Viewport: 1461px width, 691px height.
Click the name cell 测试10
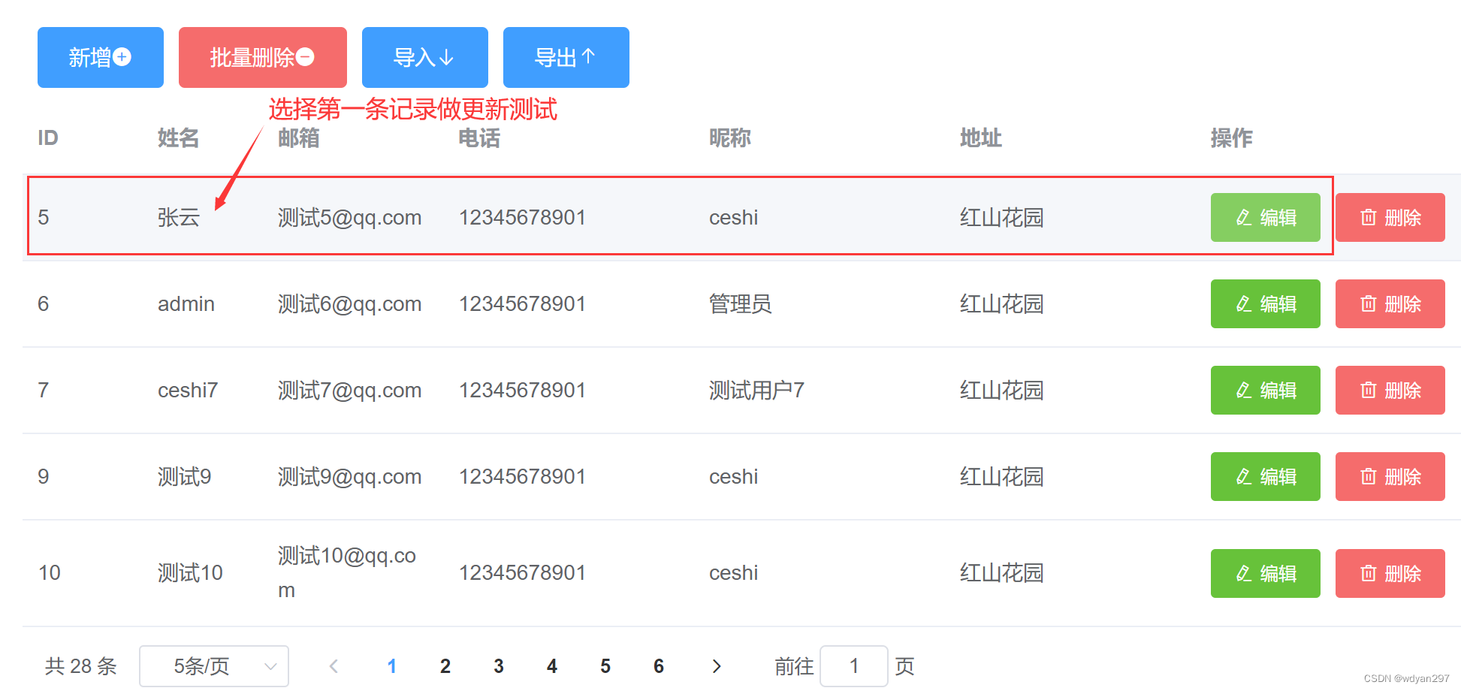click(x=190, y=573)
